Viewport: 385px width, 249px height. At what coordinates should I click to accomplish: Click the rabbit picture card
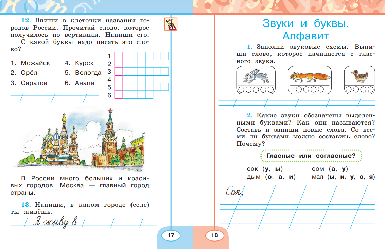[256, 80]
